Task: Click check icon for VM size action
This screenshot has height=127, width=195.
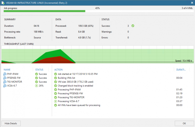Action: [55, 82]
